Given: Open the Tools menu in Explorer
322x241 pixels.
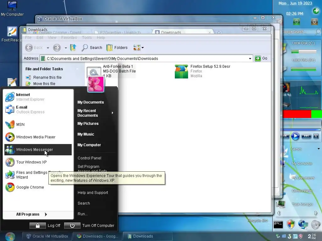Looking at the screenshot, I should coord(87,38).
